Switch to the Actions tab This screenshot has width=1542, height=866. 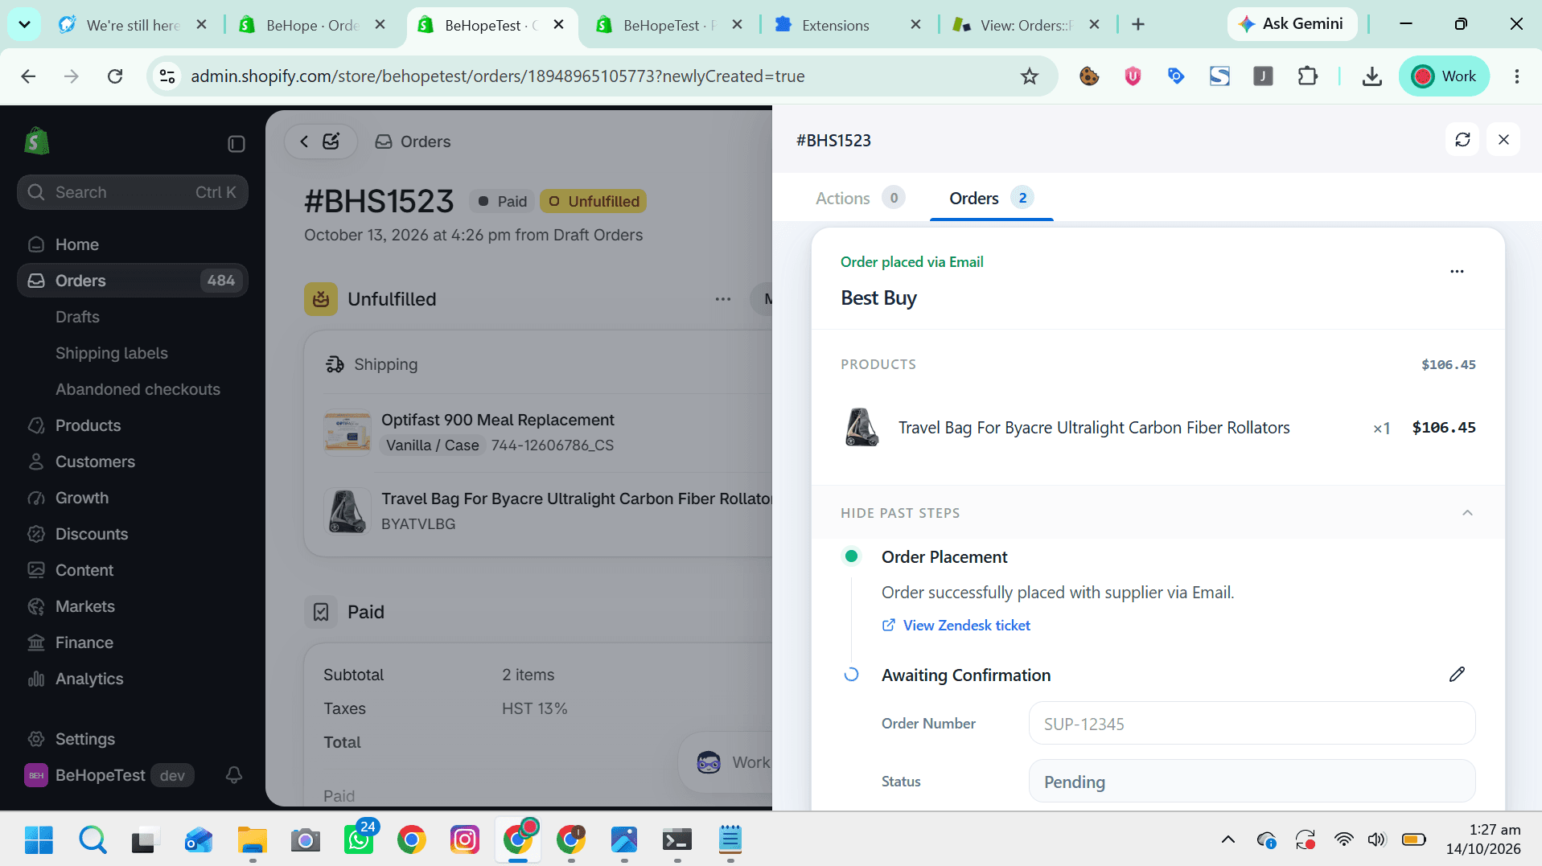[860, 198]
